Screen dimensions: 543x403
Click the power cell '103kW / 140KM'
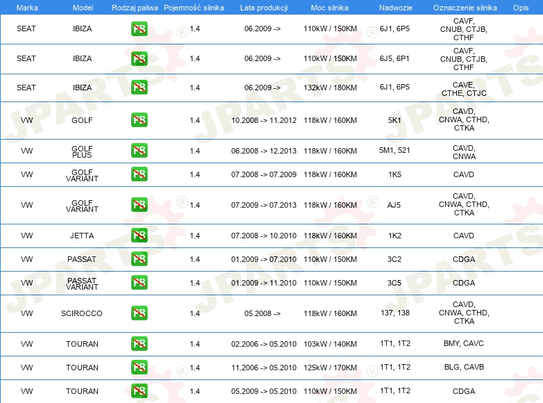point(330,344)
